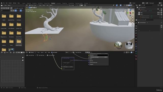Toggle exclude checkbox for the top Collection row
This screenshot has height=92, width=163.
(158, 9)
